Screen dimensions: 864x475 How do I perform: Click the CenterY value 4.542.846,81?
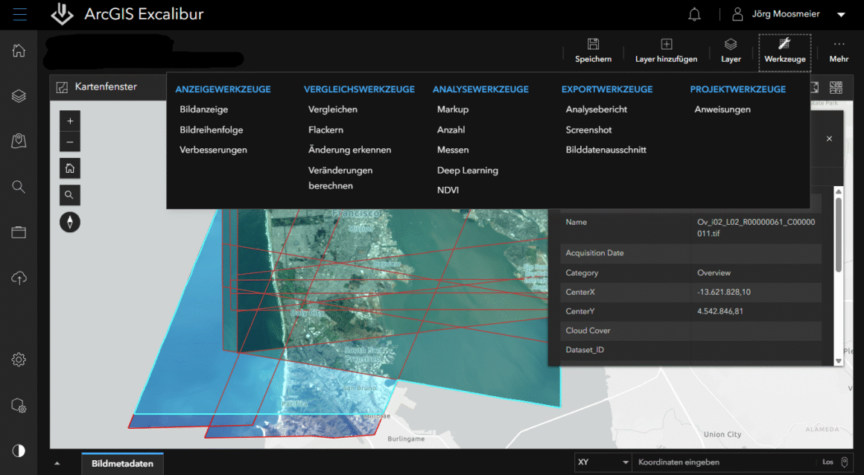[x=720, y=311]
